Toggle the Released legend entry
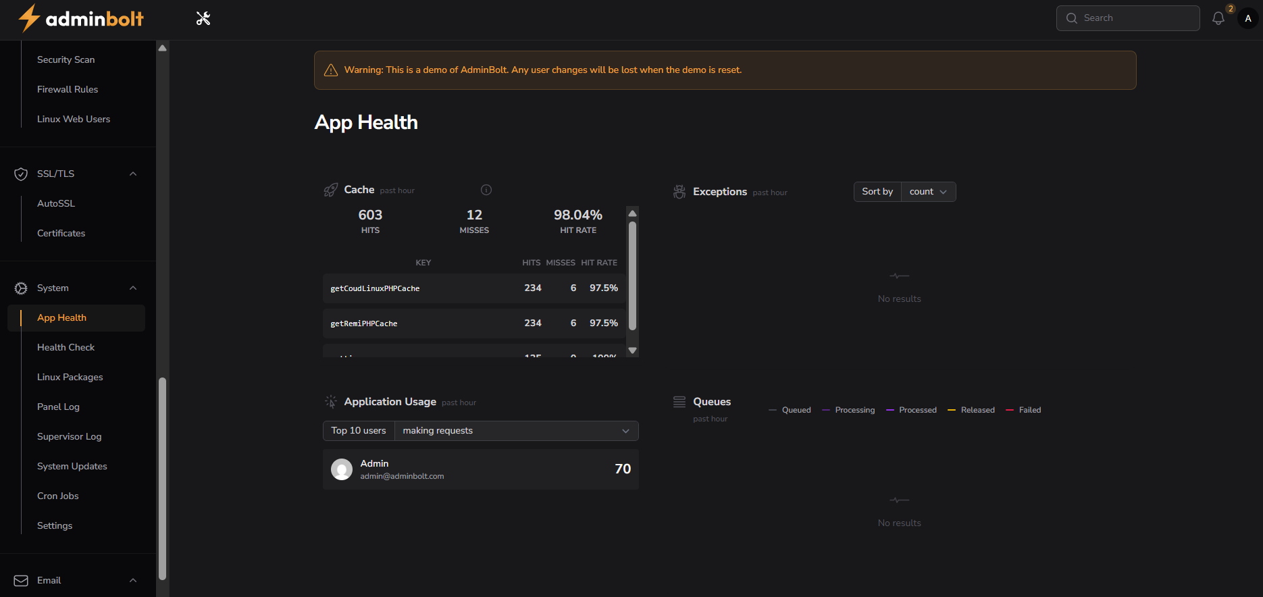 (x=971, y=410)
